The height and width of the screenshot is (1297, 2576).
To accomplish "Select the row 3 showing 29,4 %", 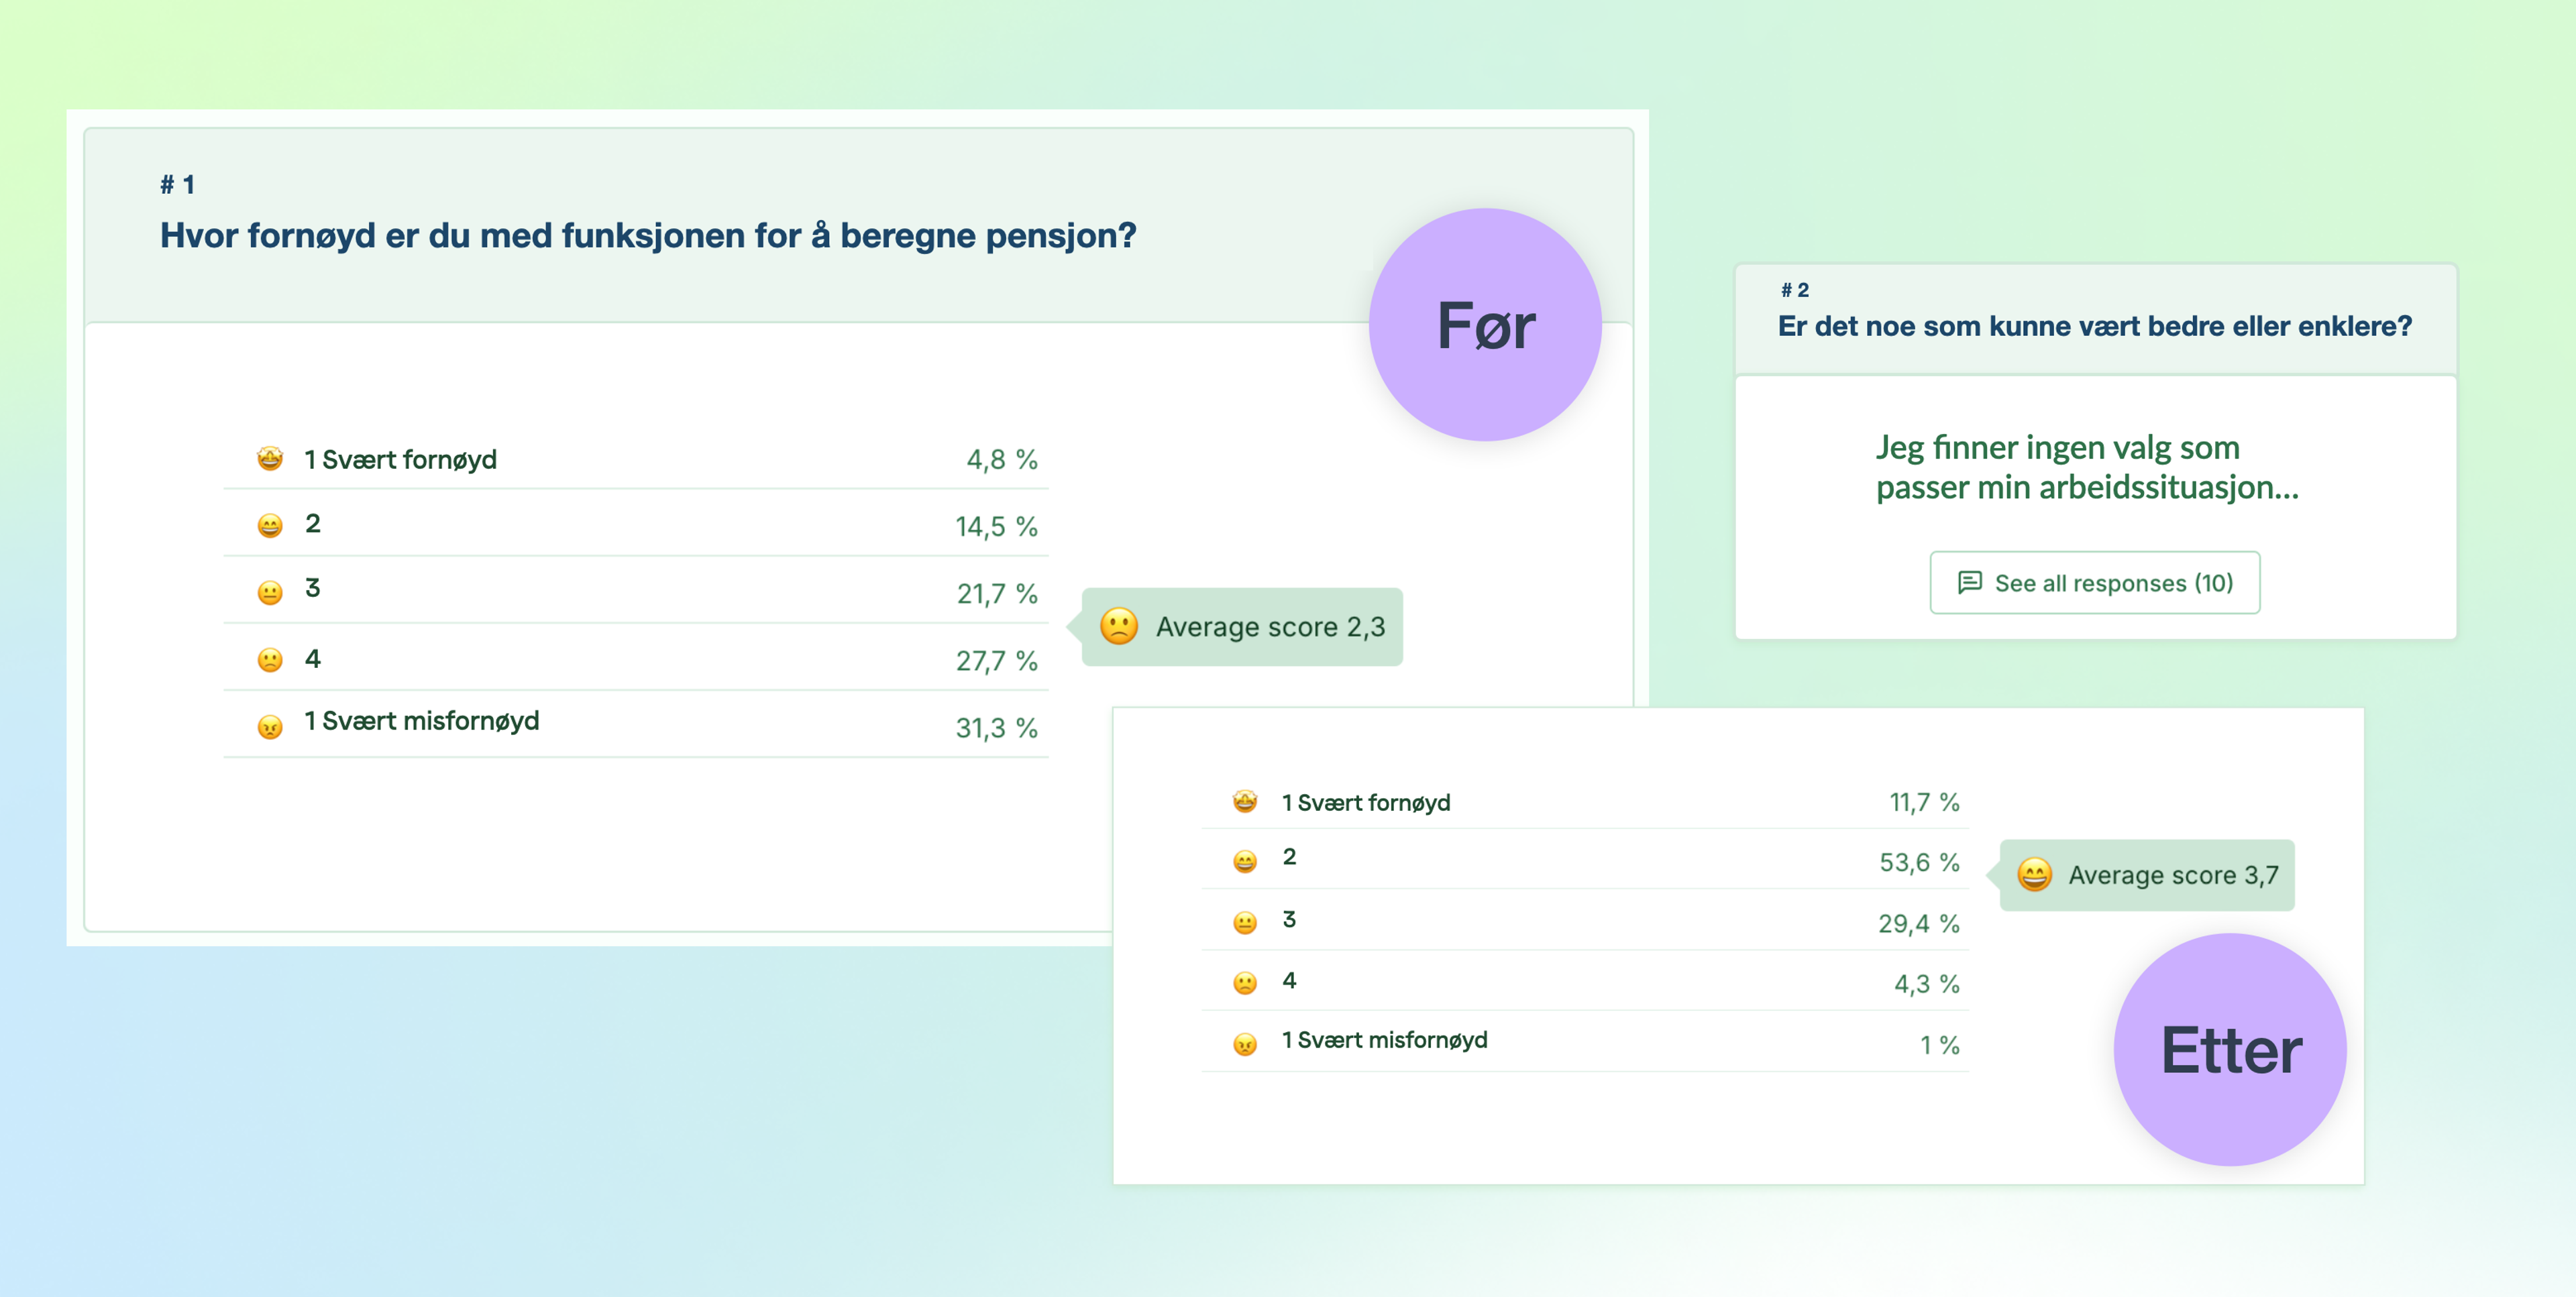I will pos(1585,920).
